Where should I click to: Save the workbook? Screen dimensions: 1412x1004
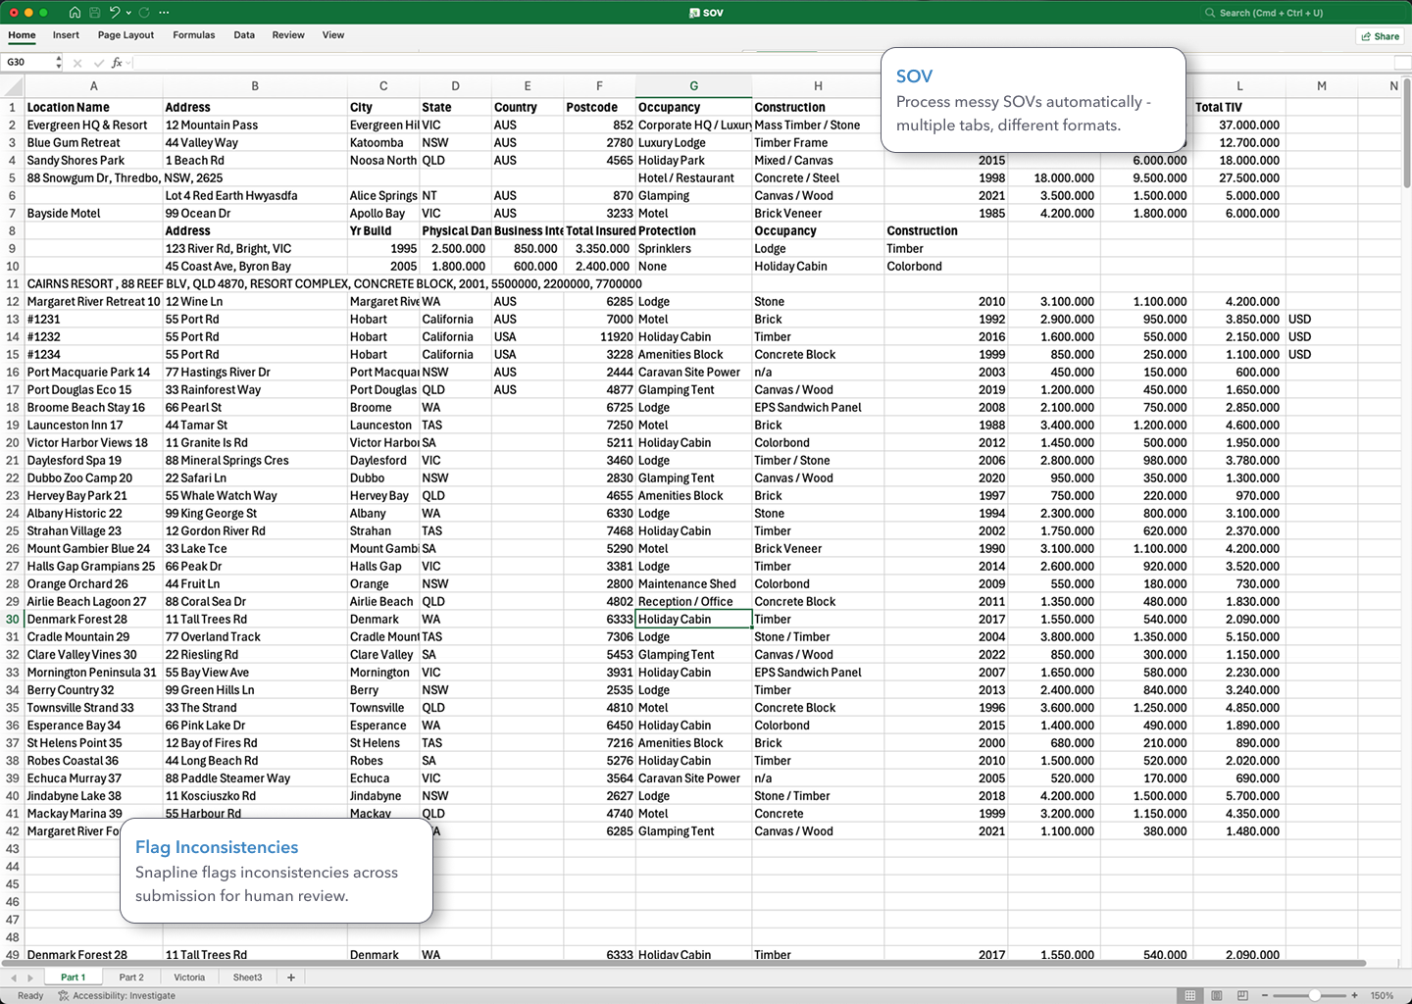point(95,12)
